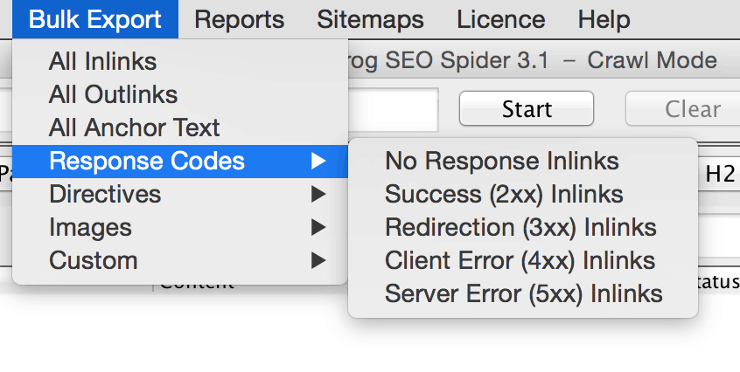This screenshot has width=740, height=372.
Task: Open the Licence menu
Action: pos(500,19)
